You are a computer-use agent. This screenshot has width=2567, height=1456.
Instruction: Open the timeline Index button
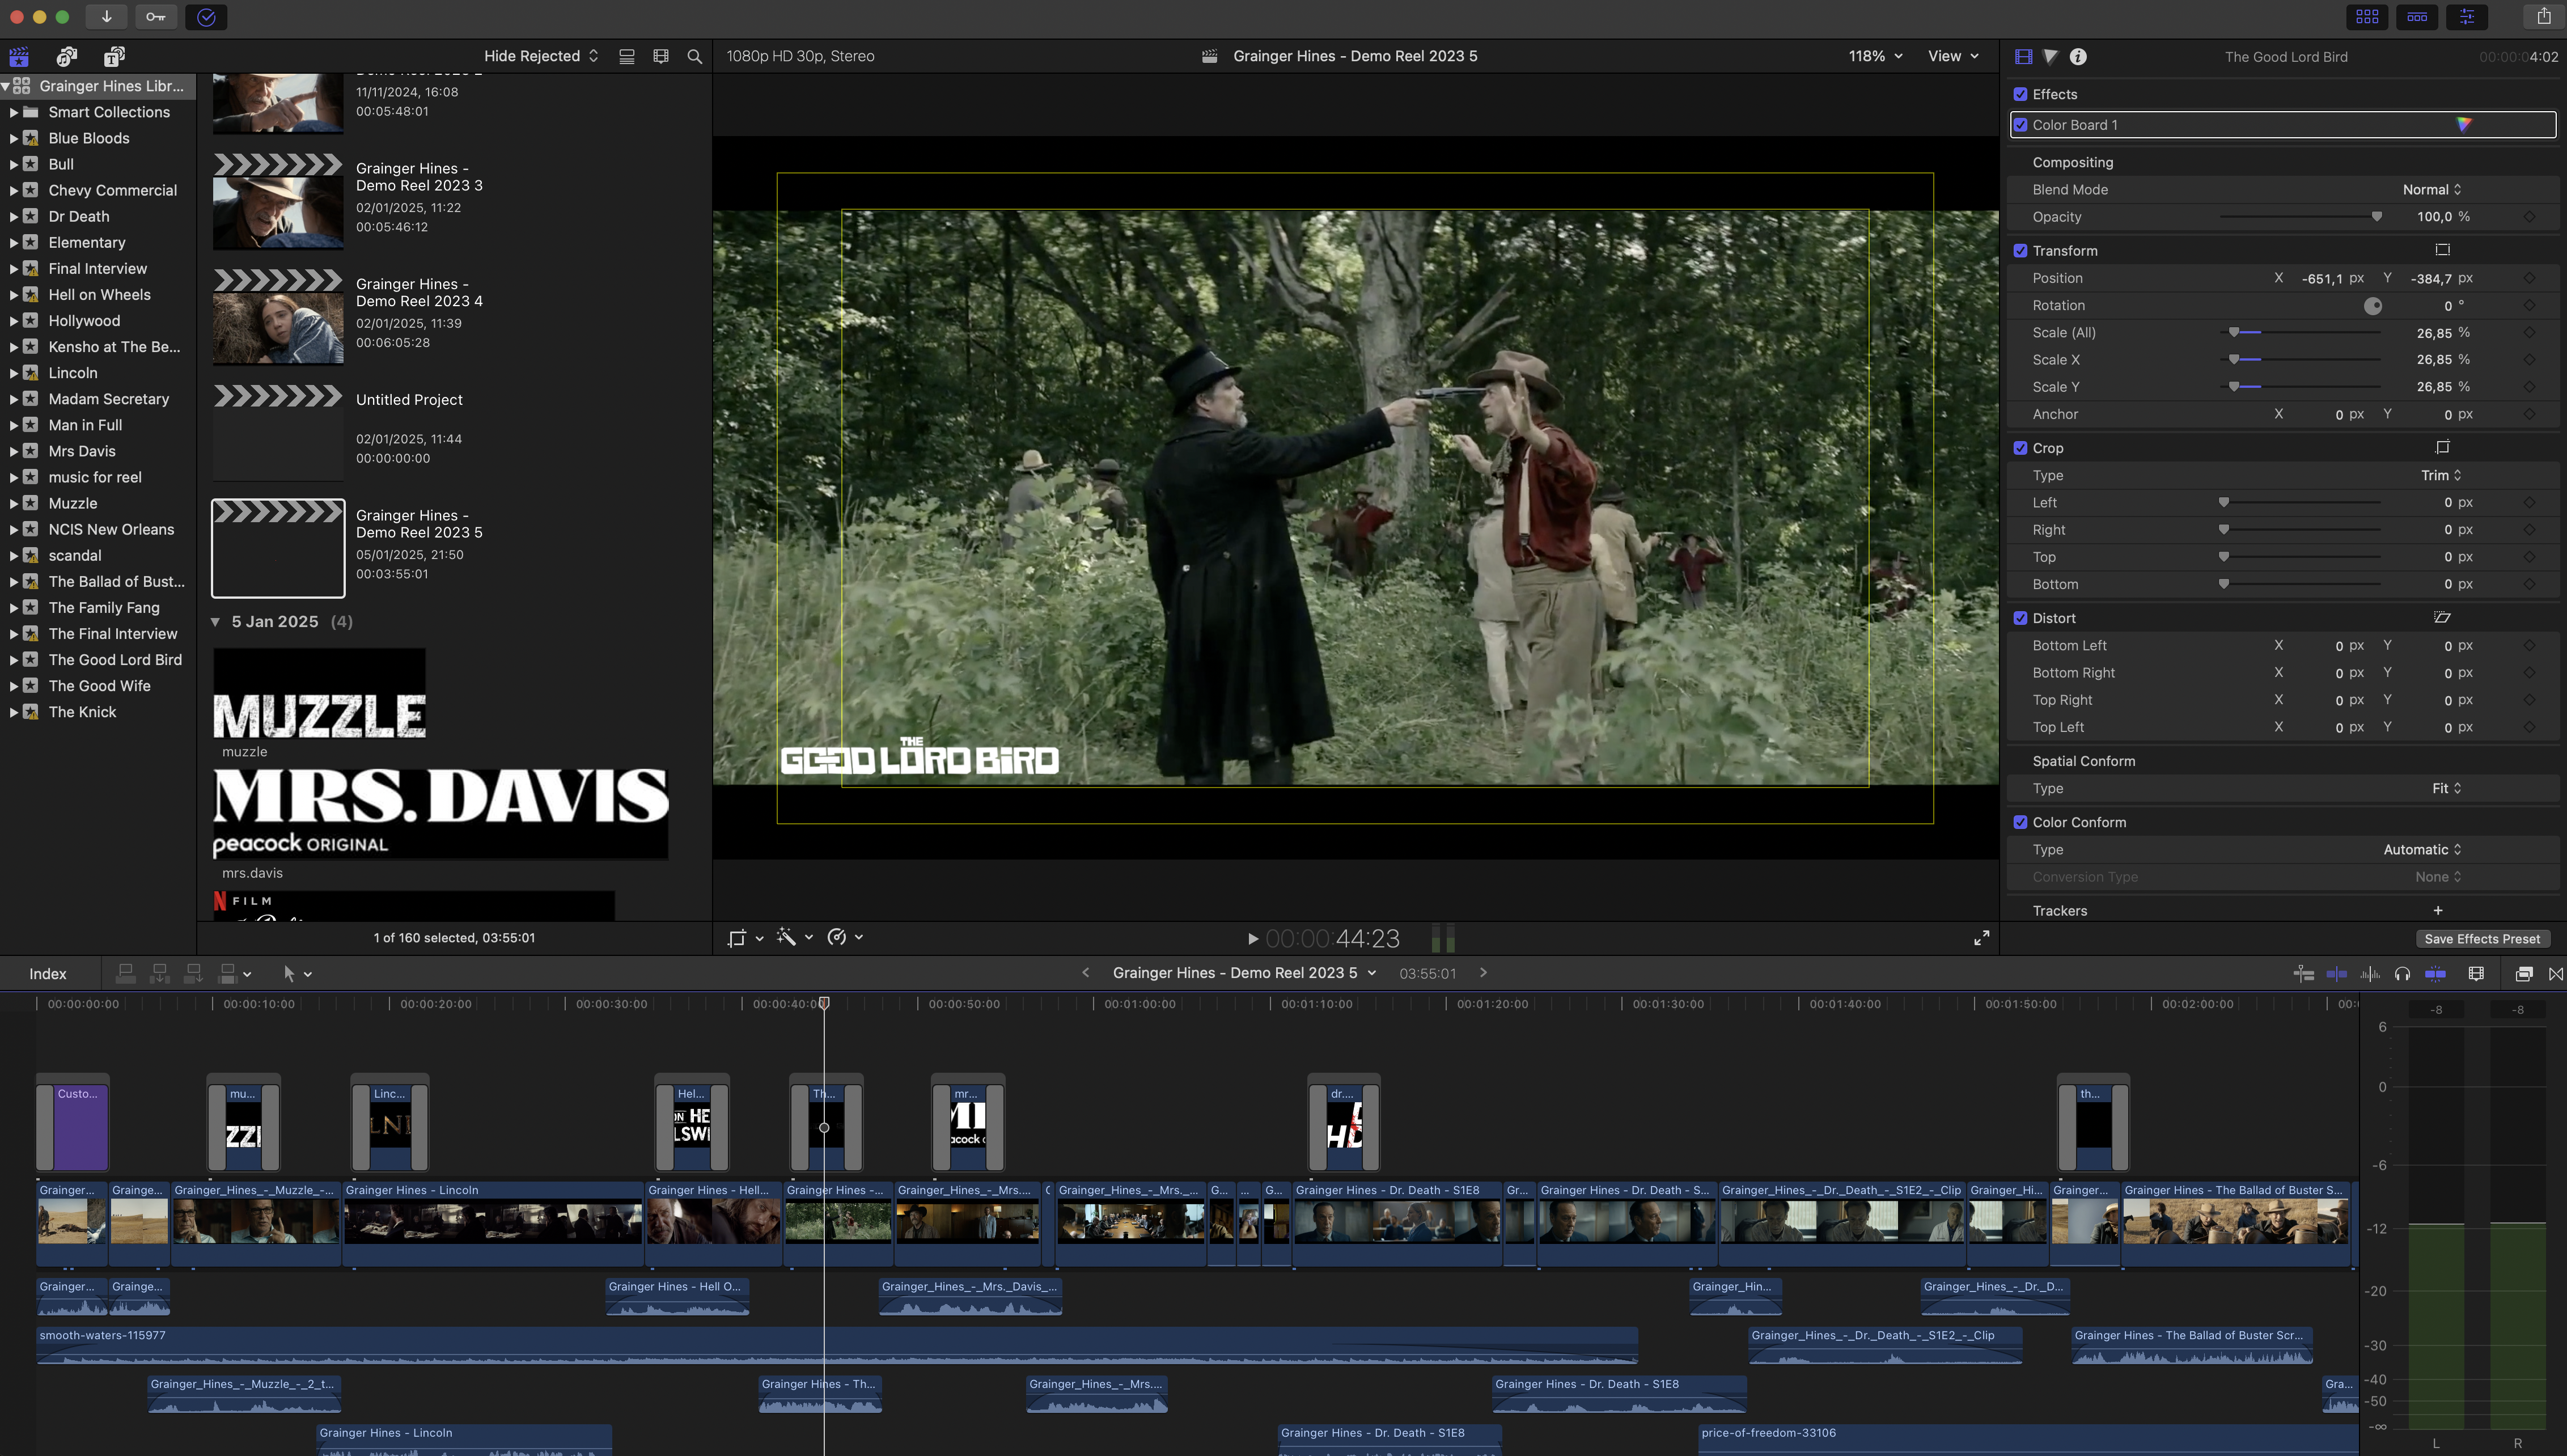pyautogui.click(x=48, y=974)
